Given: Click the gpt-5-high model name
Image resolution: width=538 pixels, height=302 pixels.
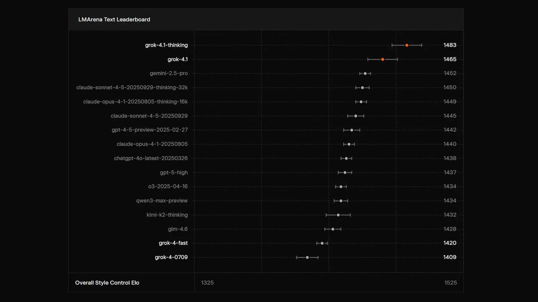Looking at the screenshot, I should (174, 172).
